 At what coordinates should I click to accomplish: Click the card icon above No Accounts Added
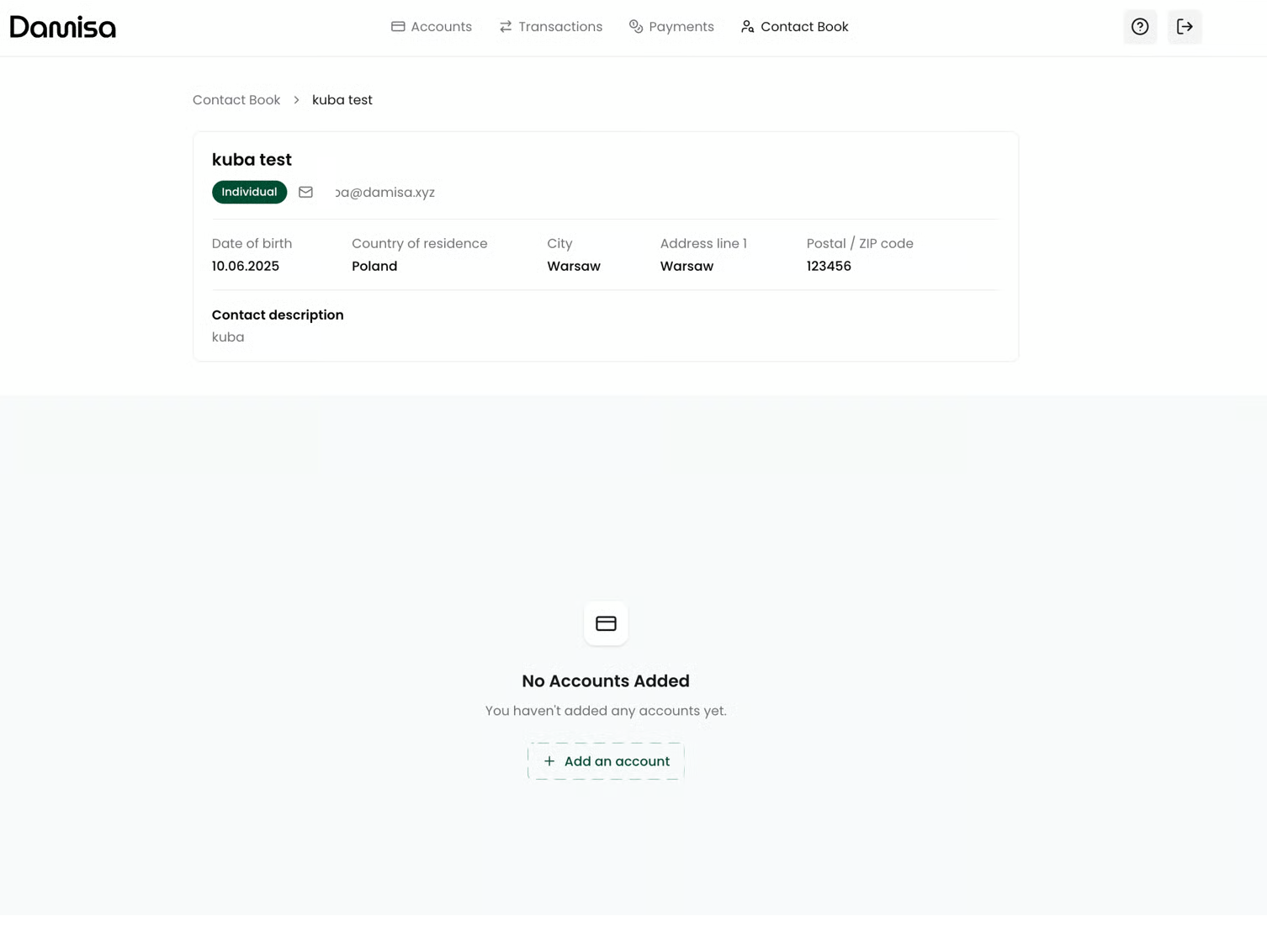[606, 623]
